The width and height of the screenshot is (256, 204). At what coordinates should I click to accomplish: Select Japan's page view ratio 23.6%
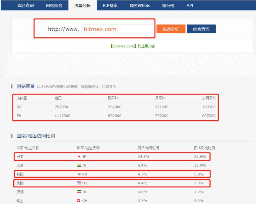(200, 157)
